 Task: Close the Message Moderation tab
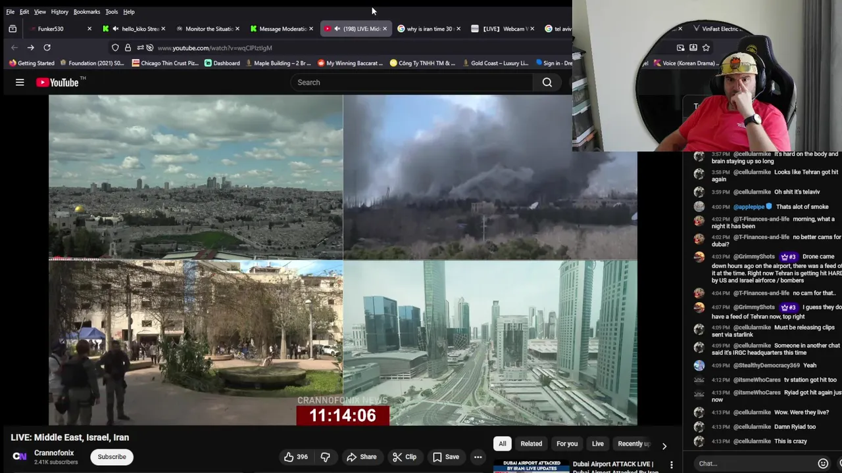pos(311,29)
